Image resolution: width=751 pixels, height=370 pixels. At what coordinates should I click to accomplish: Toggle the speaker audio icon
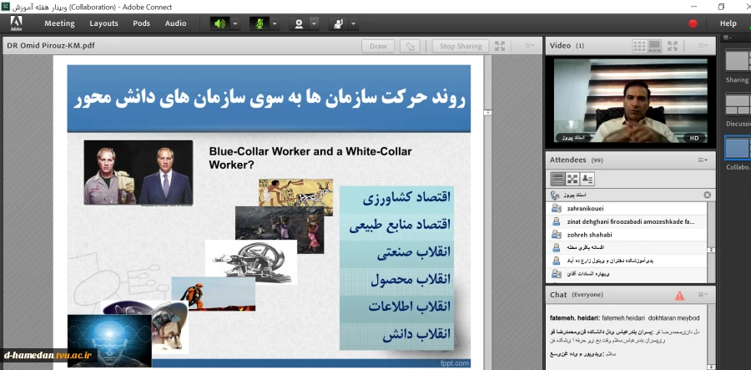click(x=220, y=23)
